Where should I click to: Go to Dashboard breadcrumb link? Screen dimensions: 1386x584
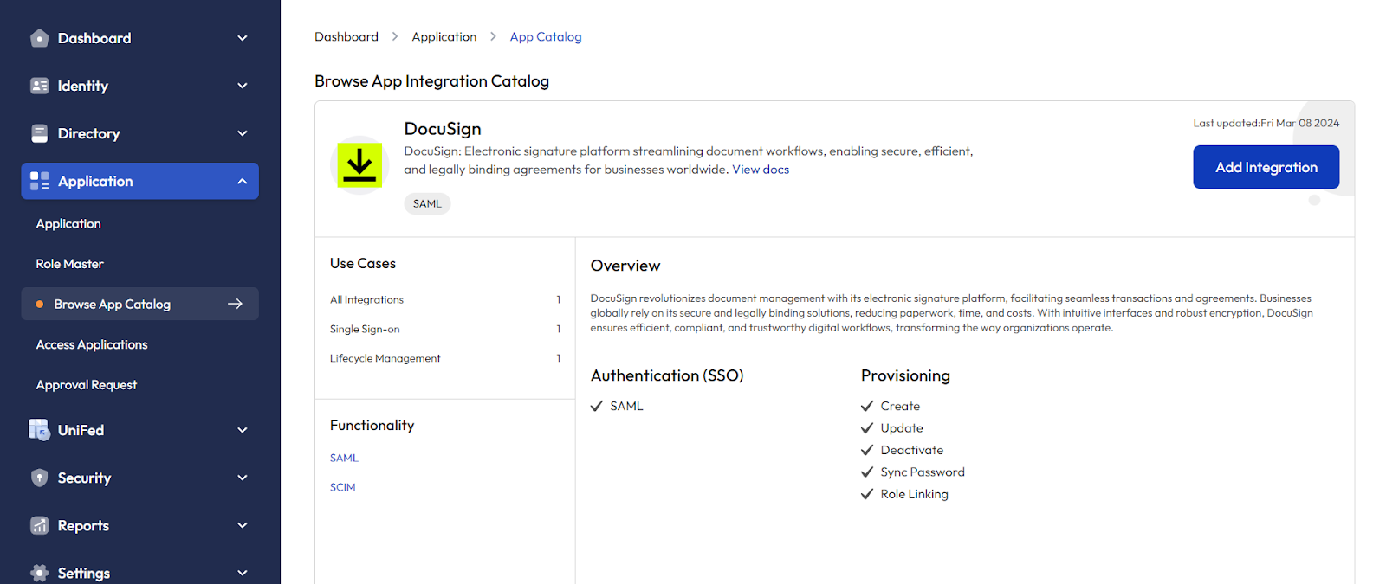point(346,36)
